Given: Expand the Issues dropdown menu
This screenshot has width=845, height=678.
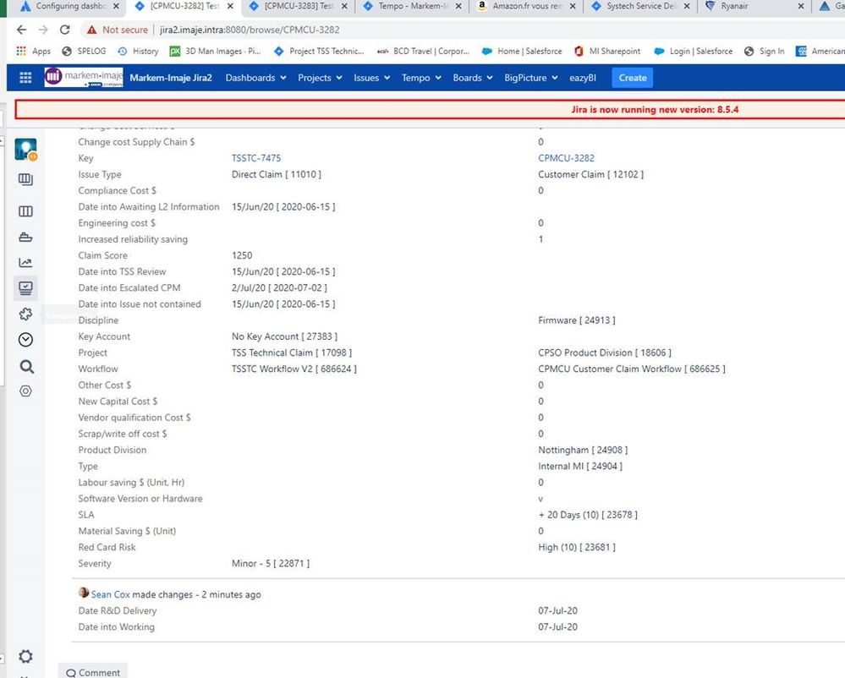Looking at the screenshot, I should coord(371,78).
